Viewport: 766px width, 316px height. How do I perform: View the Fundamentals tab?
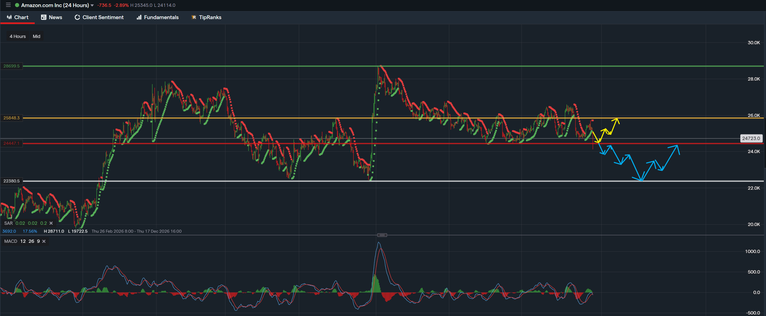pyautogui.click(x=157, y=17)
